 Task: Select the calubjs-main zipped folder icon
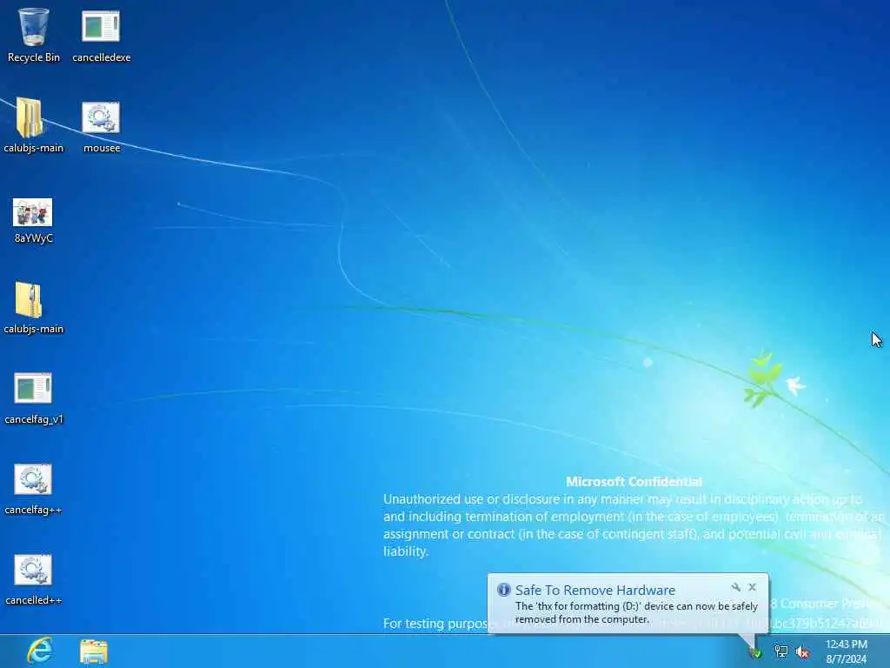33,307
